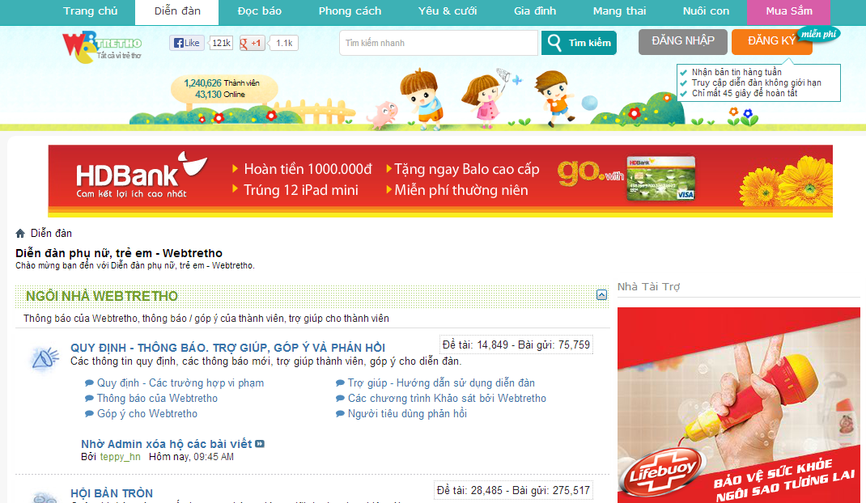
Task: Open the Nuôi con tab
Action: (x=706, y=11)
